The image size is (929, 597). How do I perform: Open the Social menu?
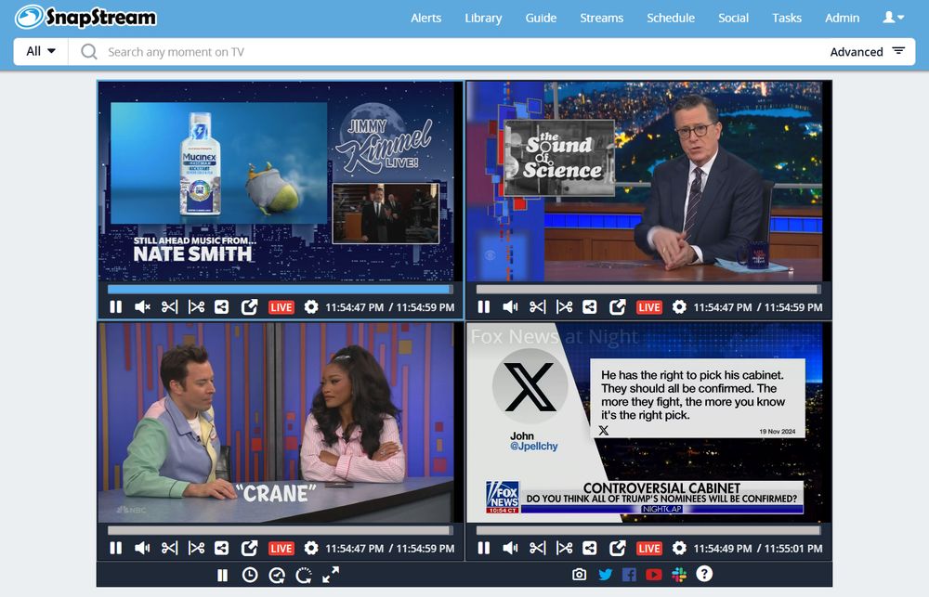click(x=734, y=18)
